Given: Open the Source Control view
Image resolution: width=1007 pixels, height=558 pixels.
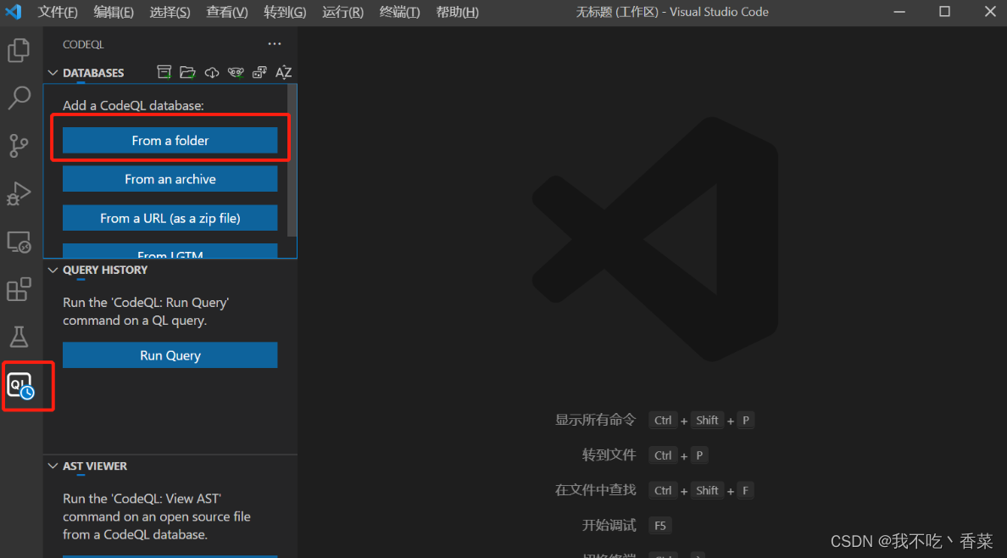Looking at the screenshot, I should 19,145.
